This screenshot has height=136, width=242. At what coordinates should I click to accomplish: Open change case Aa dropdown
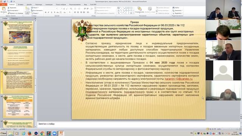65,12
